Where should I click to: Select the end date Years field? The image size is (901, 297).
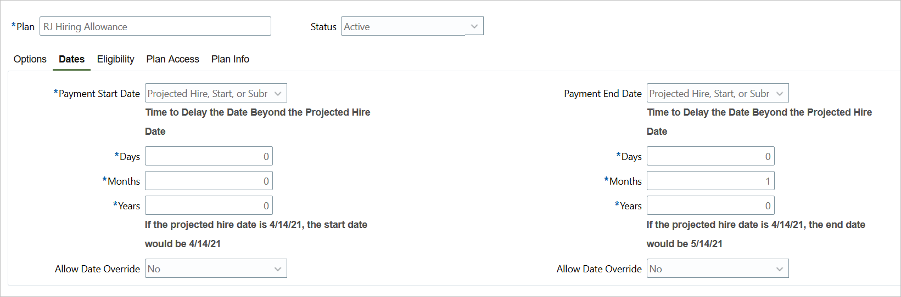[710, 205]
